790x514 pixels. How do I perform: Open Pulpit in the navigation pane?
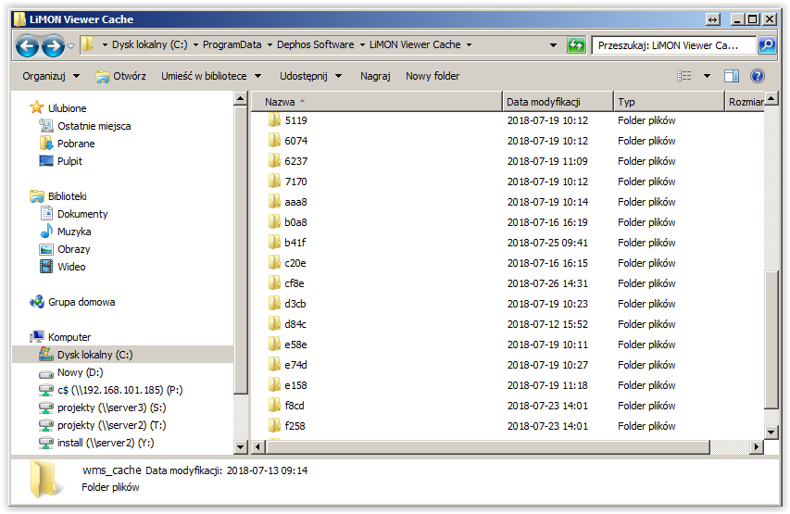(x=69, y=161)
